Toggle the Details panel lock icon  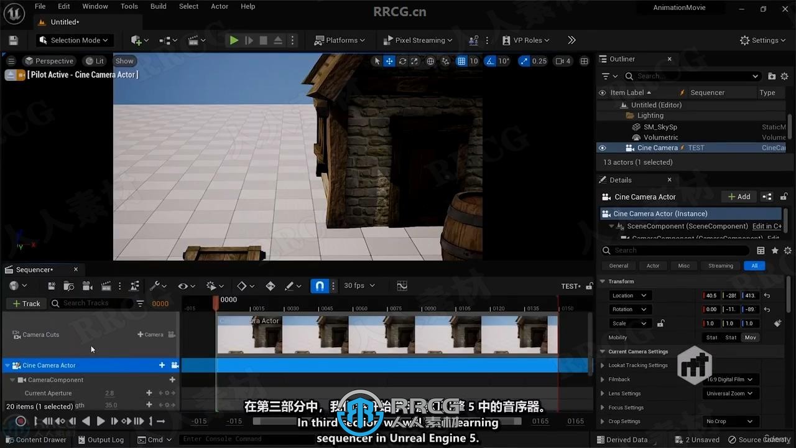pyautogui.click(x=784, y=197)
